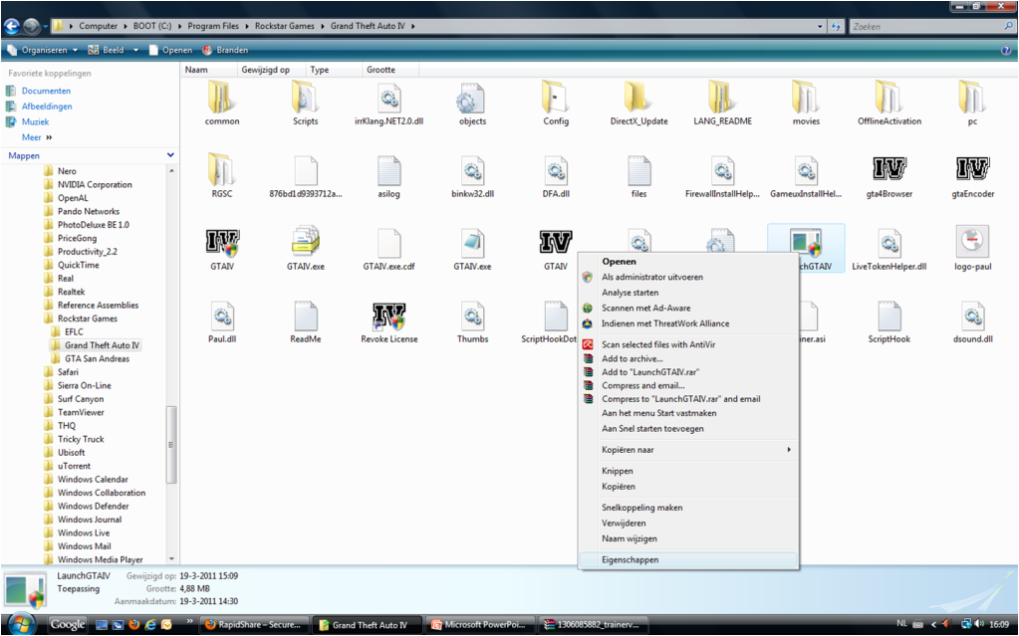This screenshot has width=1019, height=636.
Task: Click Openen toolbar button
Action: pos(170,50)
